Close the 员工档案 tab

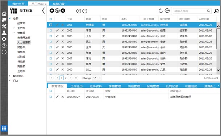(x=46, y=4)
